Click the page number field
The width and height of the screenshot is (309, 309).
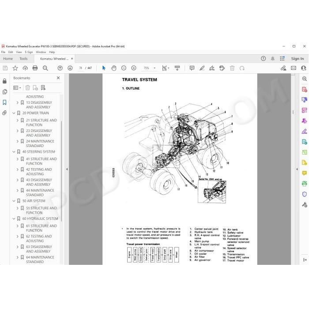click(80, 68)
